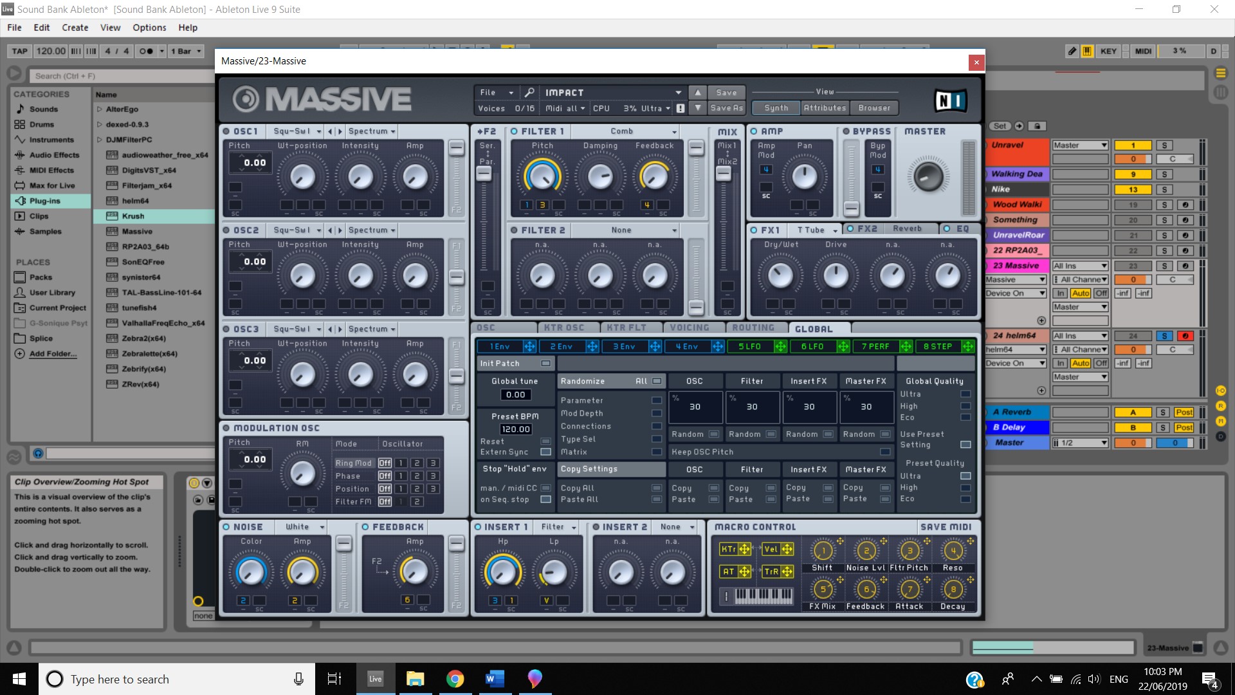Screen dimensions: 1235x695
Task: Select Drums category in browser
Action: tap(41, 124)
